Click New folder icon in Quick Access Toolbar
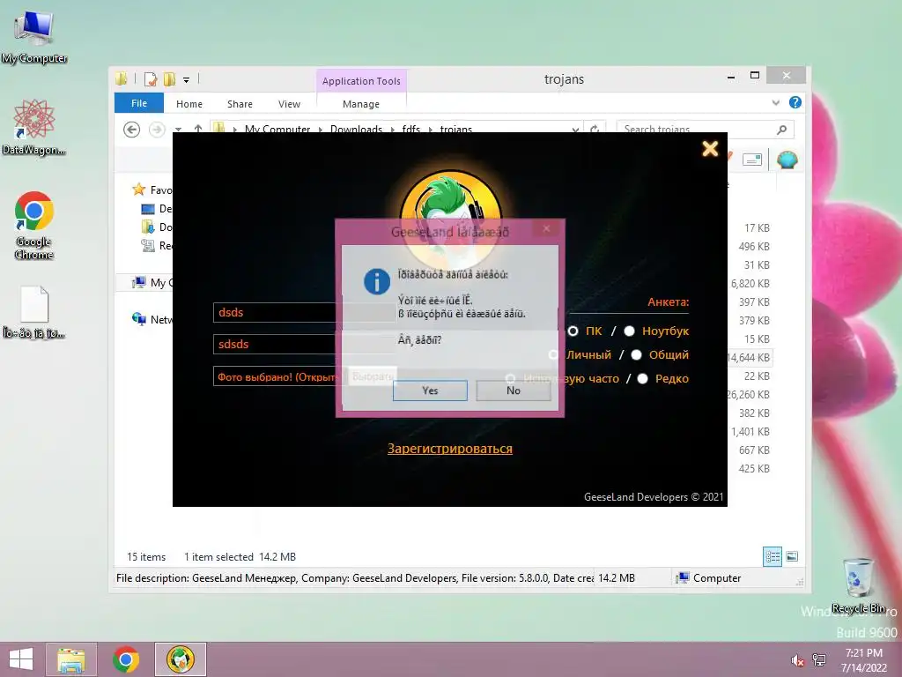 pos(169,79)
